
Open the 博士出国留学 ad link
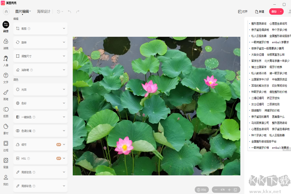coord(259,67)
